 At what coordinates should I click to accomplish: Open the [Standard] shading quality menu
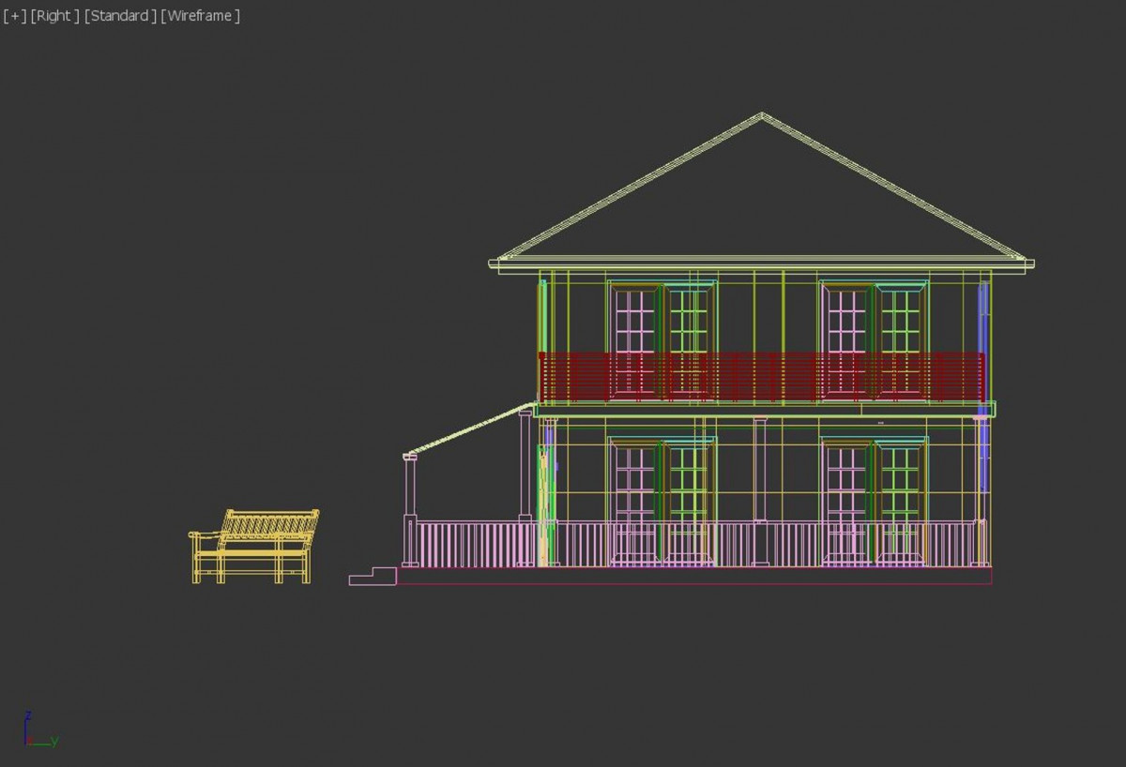pos(120,16)
